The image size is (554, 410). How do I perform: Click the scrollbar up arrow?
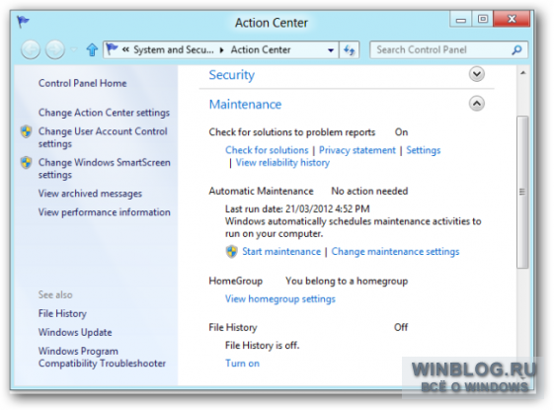[x=523, y=73]
